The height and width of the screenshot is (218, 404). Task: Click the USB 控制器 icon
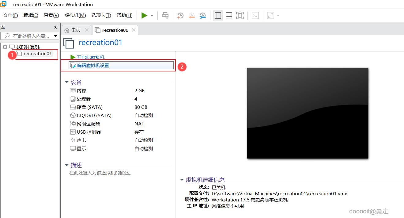pyautogui.click(x=73, y=132)
